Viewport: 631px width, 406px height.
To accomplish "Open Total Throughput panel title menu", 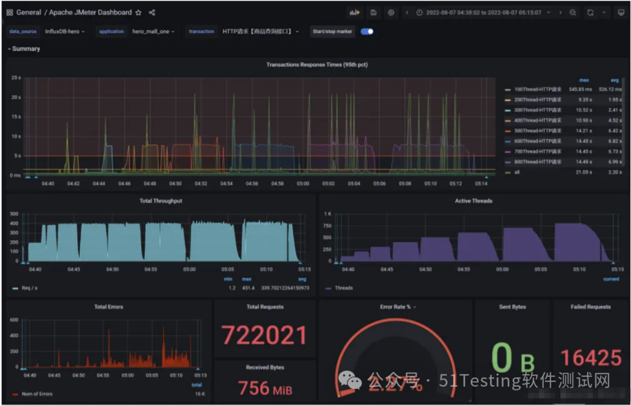I will (x=161, y=201).
